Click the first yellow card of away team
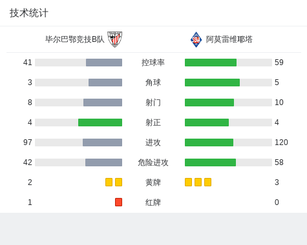The image size is (307, 245). coord(188,182)
